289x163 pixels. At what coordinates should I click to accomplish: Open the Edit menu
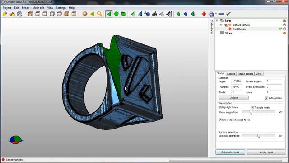16,8
